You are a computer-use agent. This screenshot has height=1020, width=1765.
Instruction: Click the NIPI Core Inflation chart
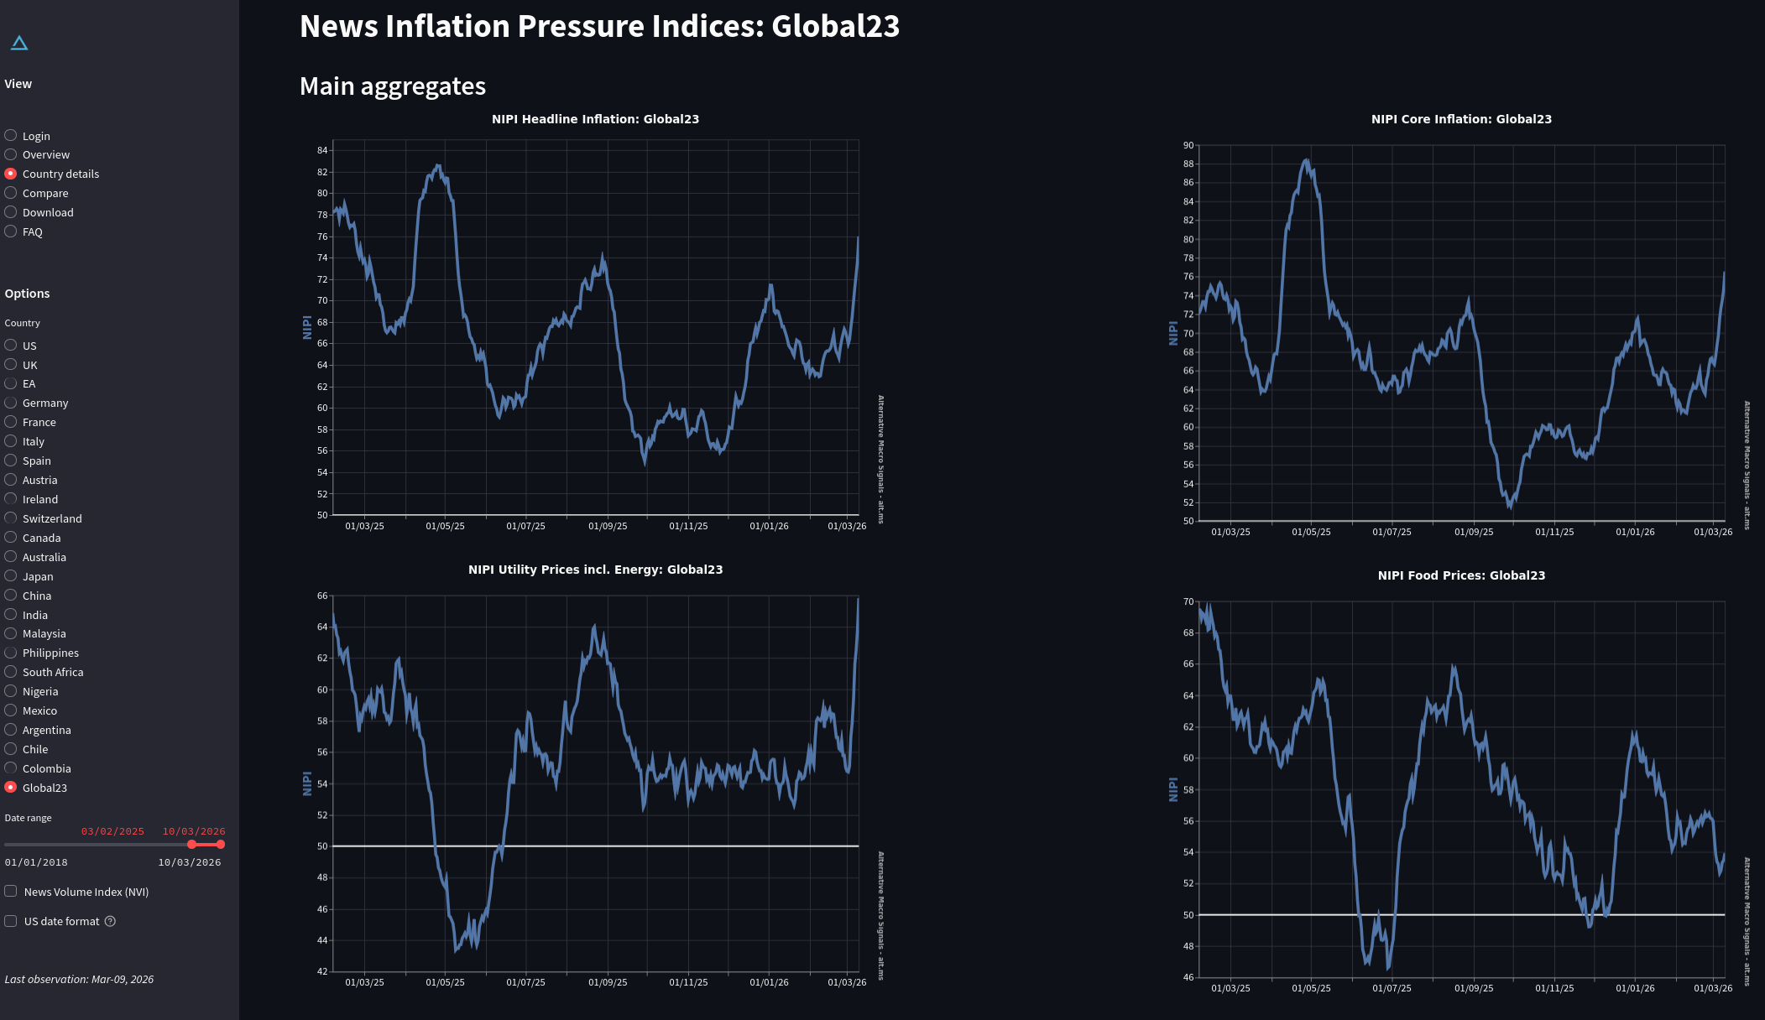(1461, 331)
